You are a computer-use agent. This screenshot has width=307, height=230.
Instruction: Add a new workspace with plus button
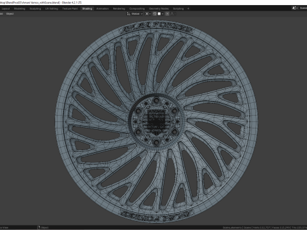188,9
